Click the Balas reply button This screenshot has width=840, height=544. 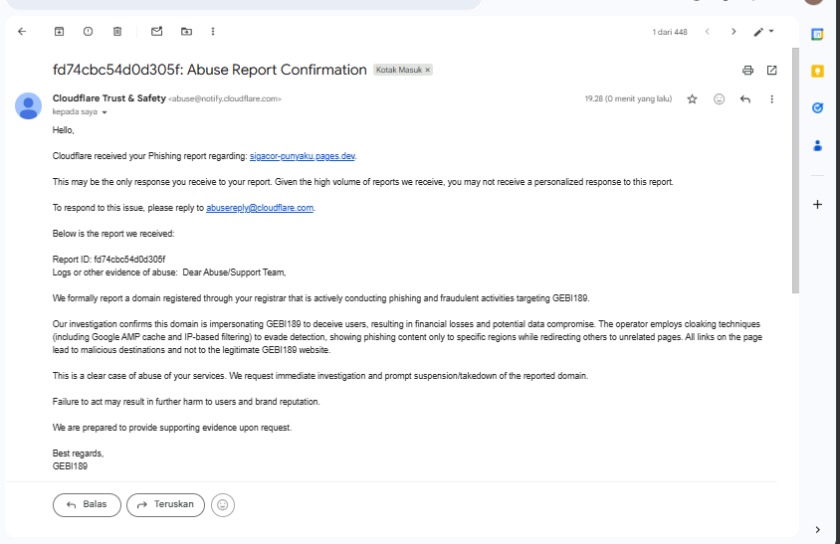point(87,505)
